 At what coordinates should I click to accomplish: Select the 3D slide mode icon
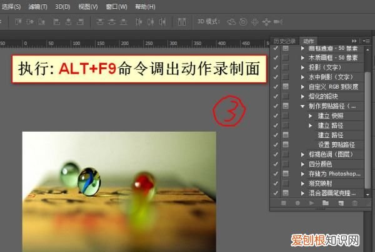[266, 22]
